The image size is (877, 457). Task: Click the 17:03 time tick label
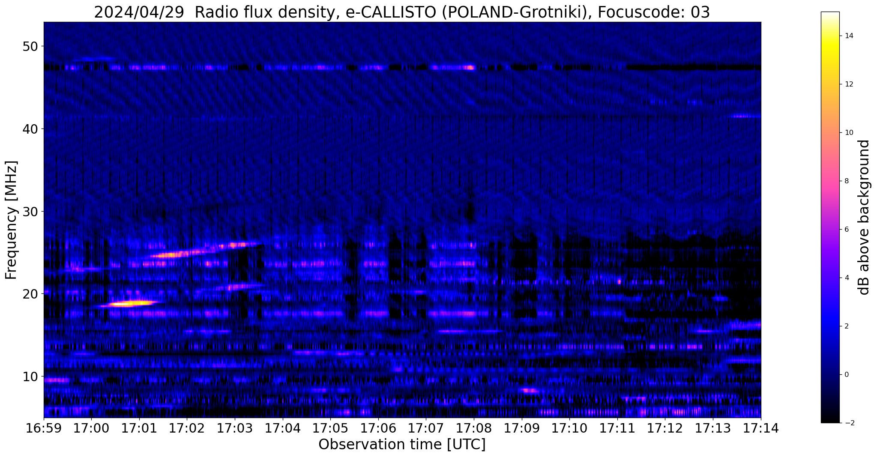(x=235, y=428)
